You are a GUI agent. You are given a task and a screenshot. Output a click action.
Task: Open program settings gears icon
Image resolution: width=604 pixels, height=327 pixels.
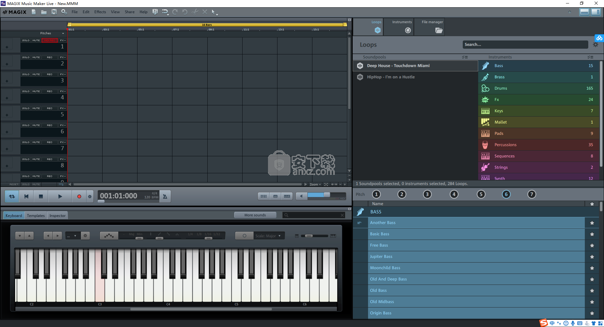pyautogui.click(x=64, y=12)
